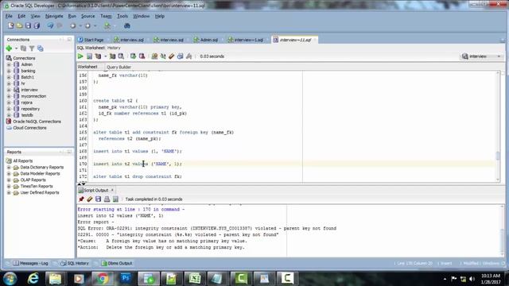
Task: Open the SQL History bottom tab
Action: click(75, 263)
